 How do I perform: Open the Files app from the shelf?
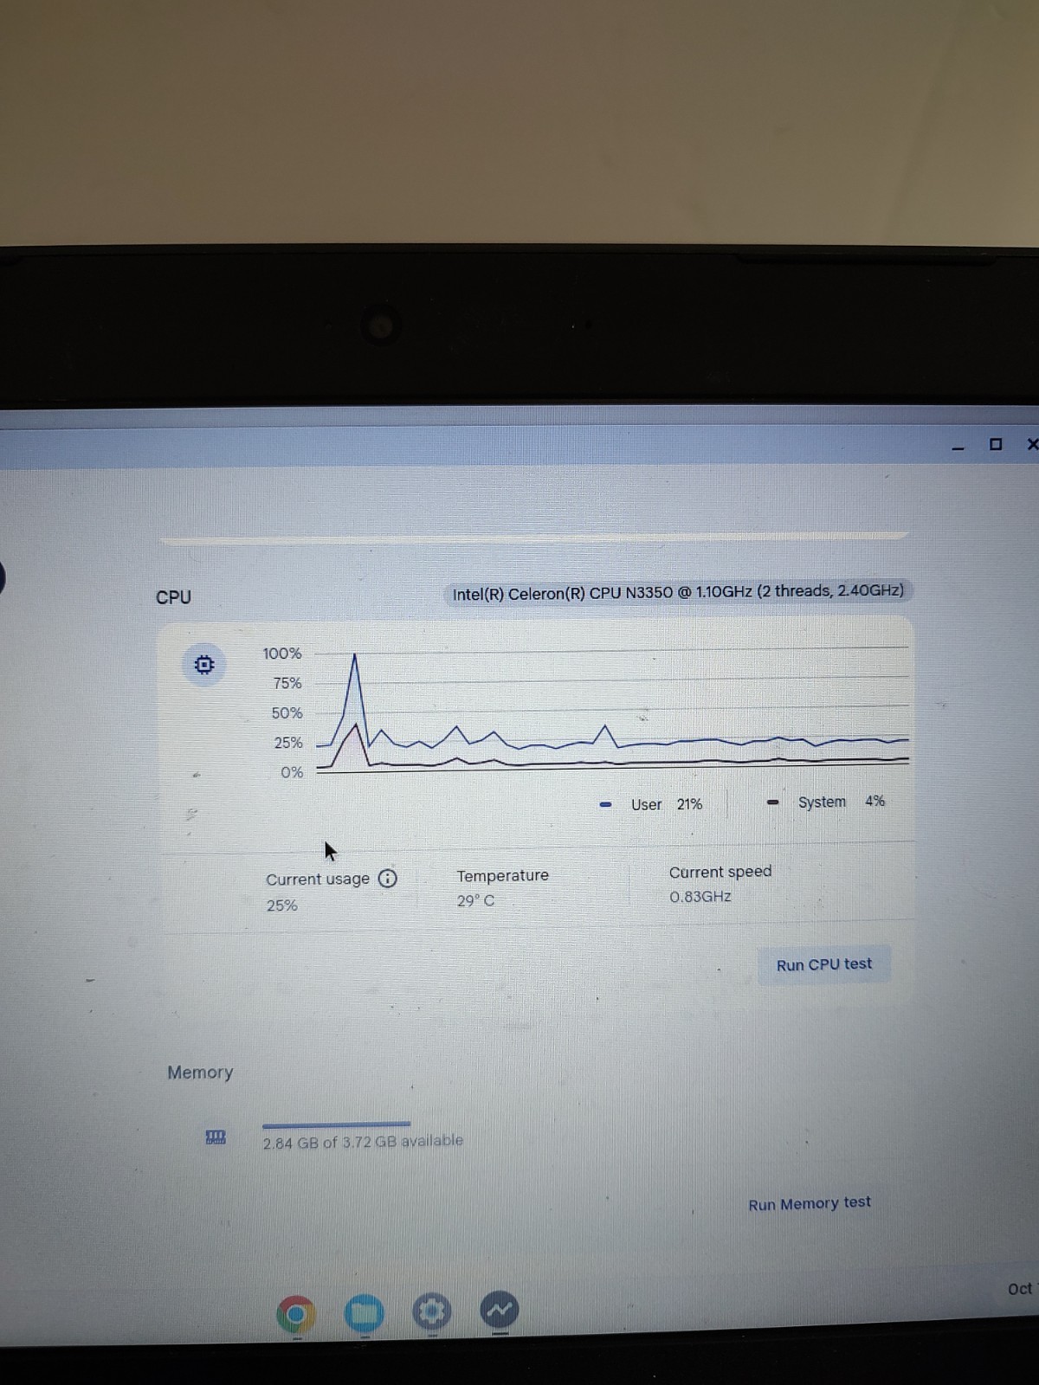pyautogui.click(x=365, y=1313)
